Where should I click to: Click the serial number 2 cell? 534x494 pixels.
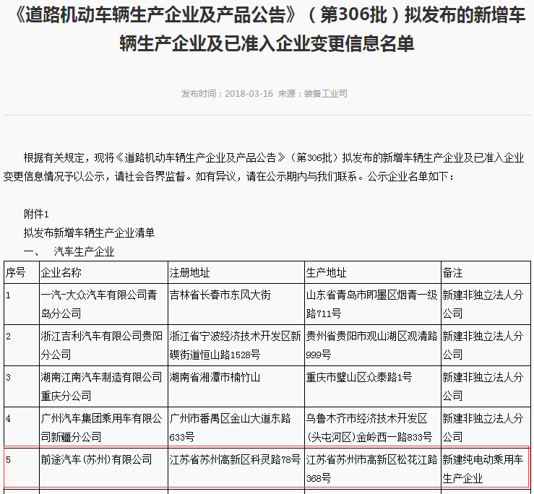[22, 345]
